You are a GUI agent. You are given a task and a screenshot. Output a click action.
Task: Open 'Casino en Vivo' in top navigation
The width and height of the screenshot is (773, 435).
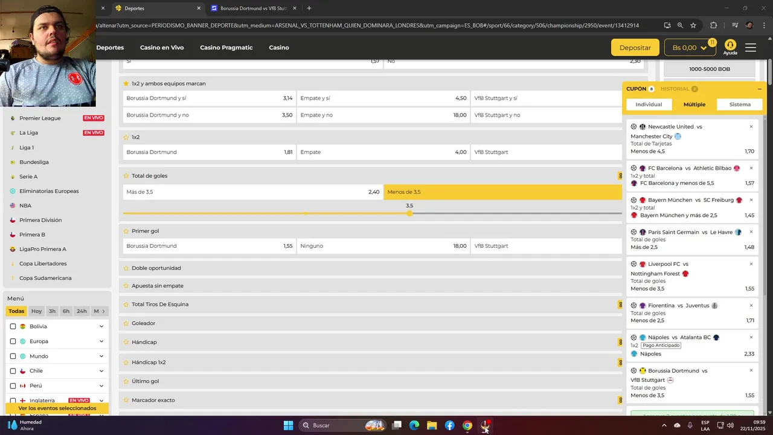click(x=162, y=48)
